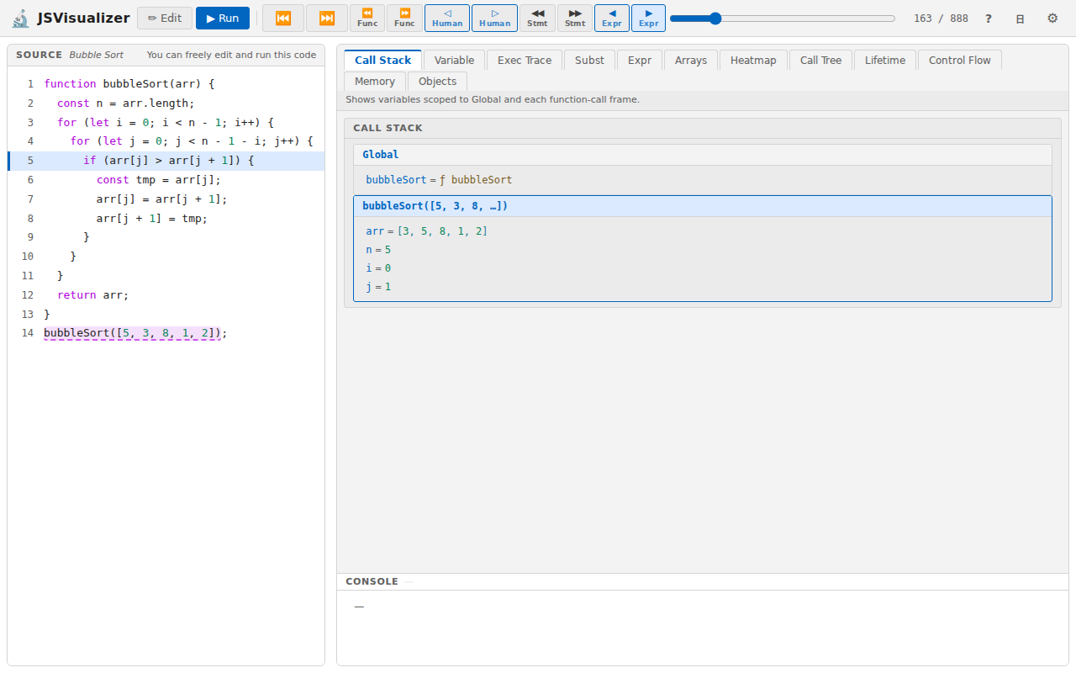This screenshot has height=673, width=1076.
Task: Click the console output area
Action: [703, 627]
